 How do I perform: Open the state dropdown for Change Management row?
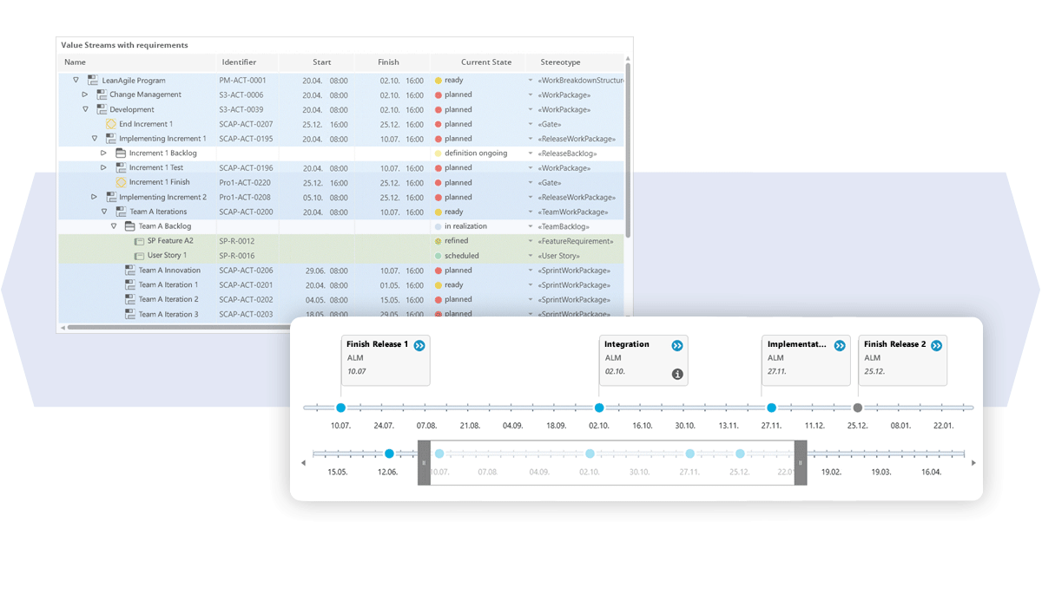coord(531,95)
